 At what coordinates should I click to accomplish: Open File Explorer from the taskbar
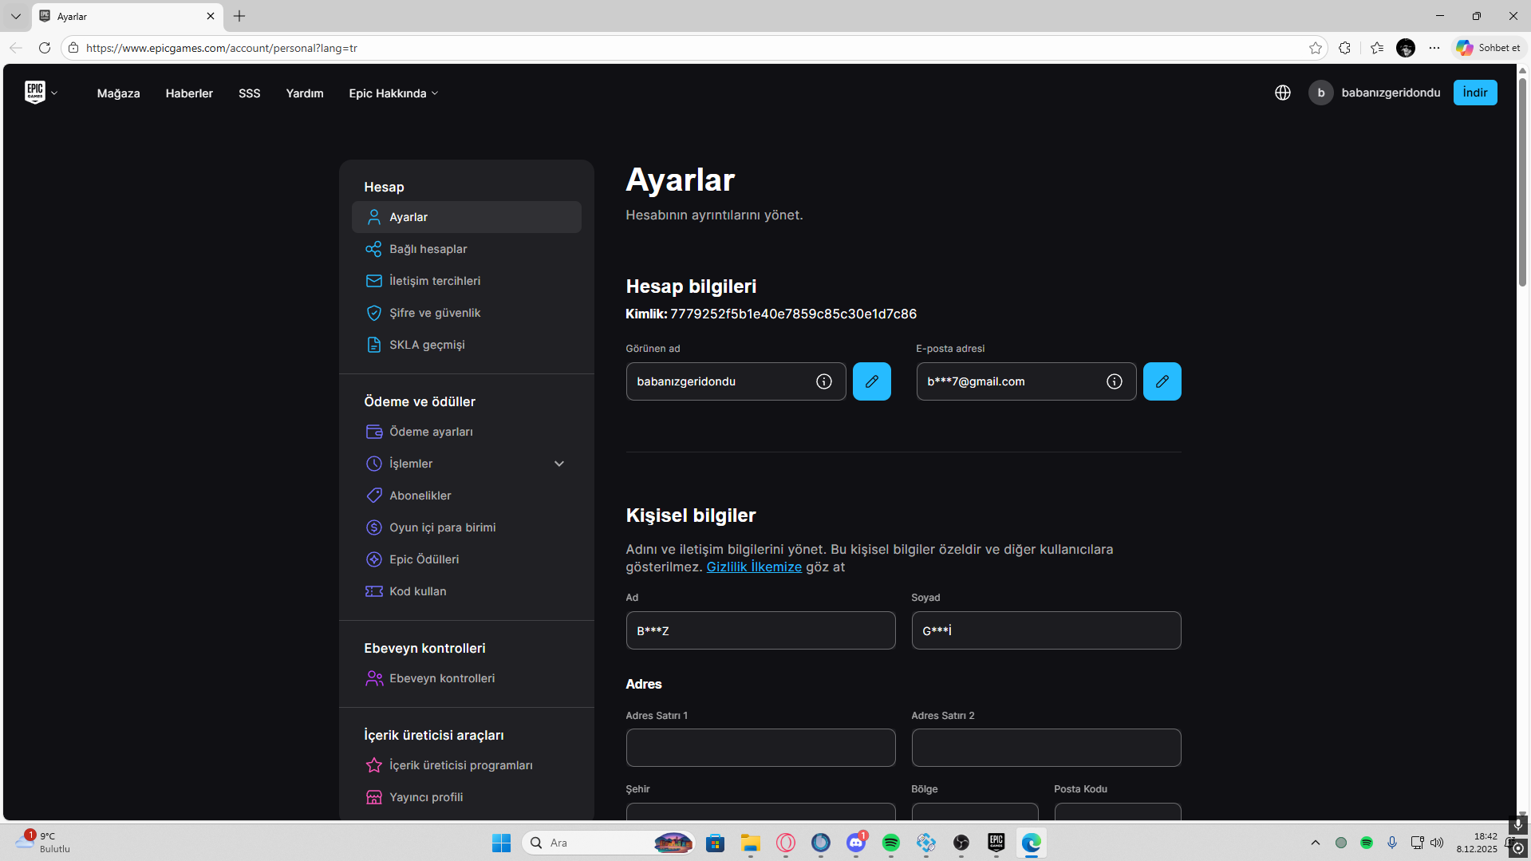751,843
